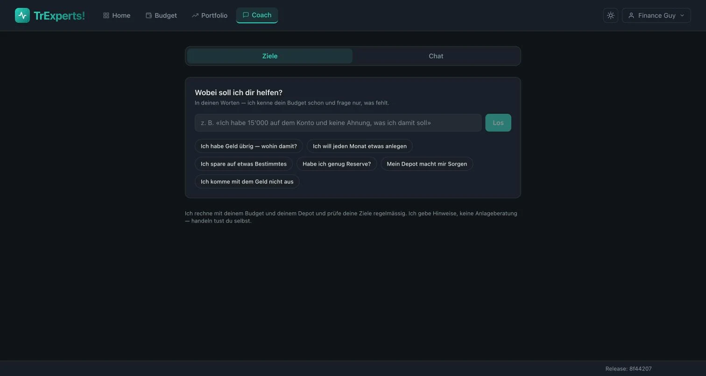The image size is (706, 376).
Task: Select "Ich spare auf etwas Bestimmtes" suggestion
Action: tap(244, 164)
